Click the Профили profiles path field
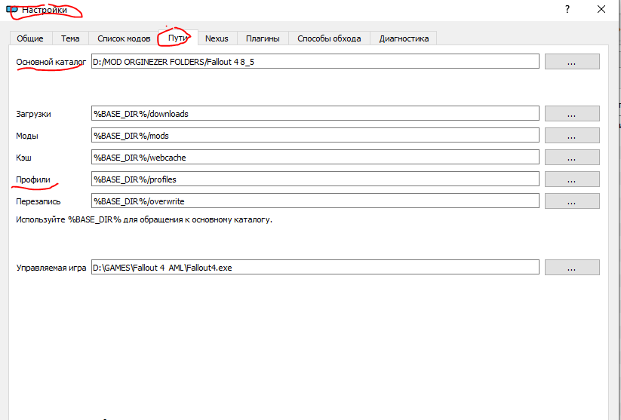This screenshot has height=420, width=621. (315, 179)
